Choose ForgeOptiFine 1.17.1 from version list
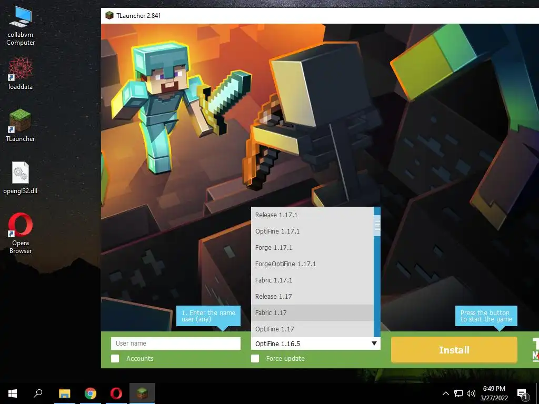This screenshot has width=539, height=404. tap(312, 264)
